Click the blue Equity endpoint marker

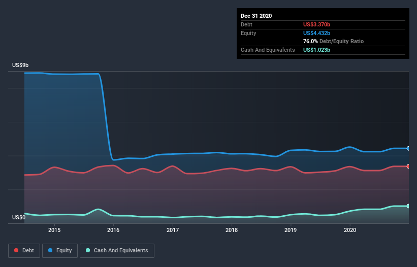click(x=408, y=148)
